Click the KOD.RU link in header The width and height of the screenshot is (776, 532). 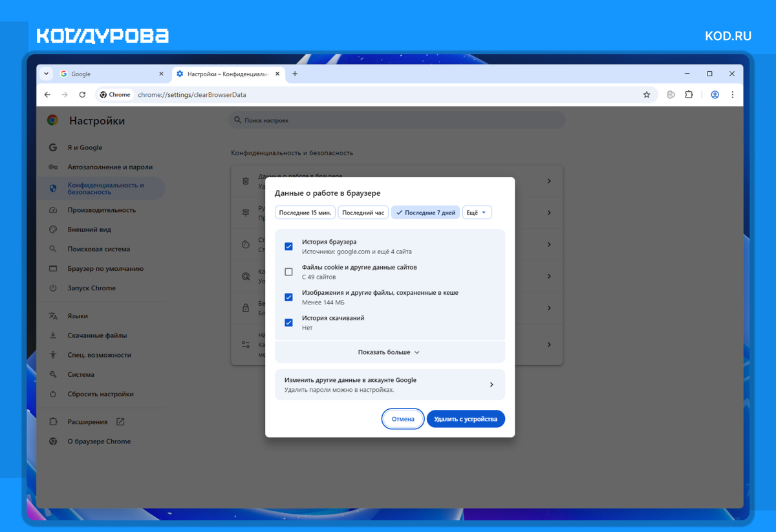coord(728,36)
